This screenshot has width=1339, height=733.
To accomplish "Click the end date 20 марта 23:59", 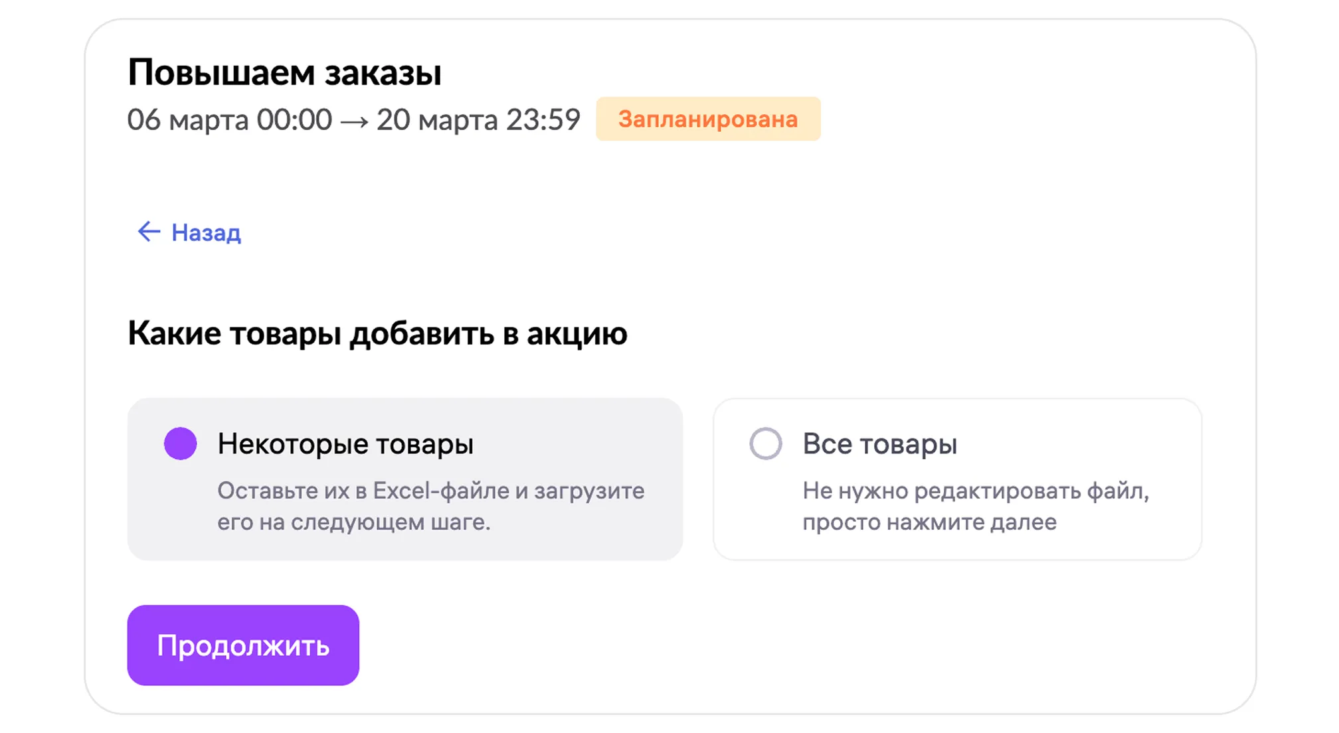I will (x=478, y=120).
